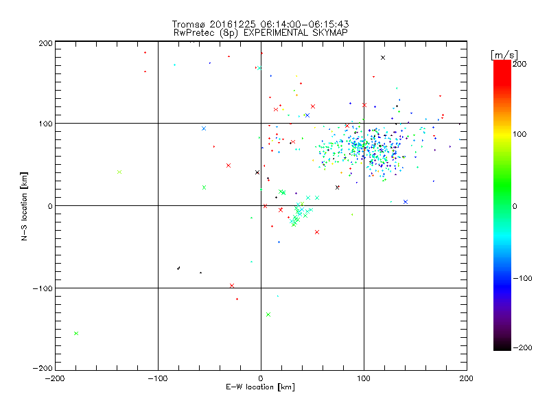Select the N-S axis tick label "100"
The height and width of the screenshot is (412, 549).
pyautogui.click(x=45, y=124)
